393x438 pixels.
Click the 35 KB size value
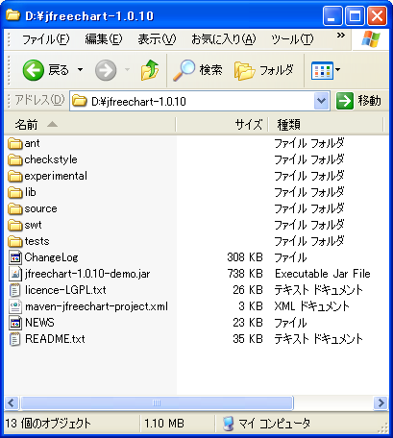pos(248,339)
